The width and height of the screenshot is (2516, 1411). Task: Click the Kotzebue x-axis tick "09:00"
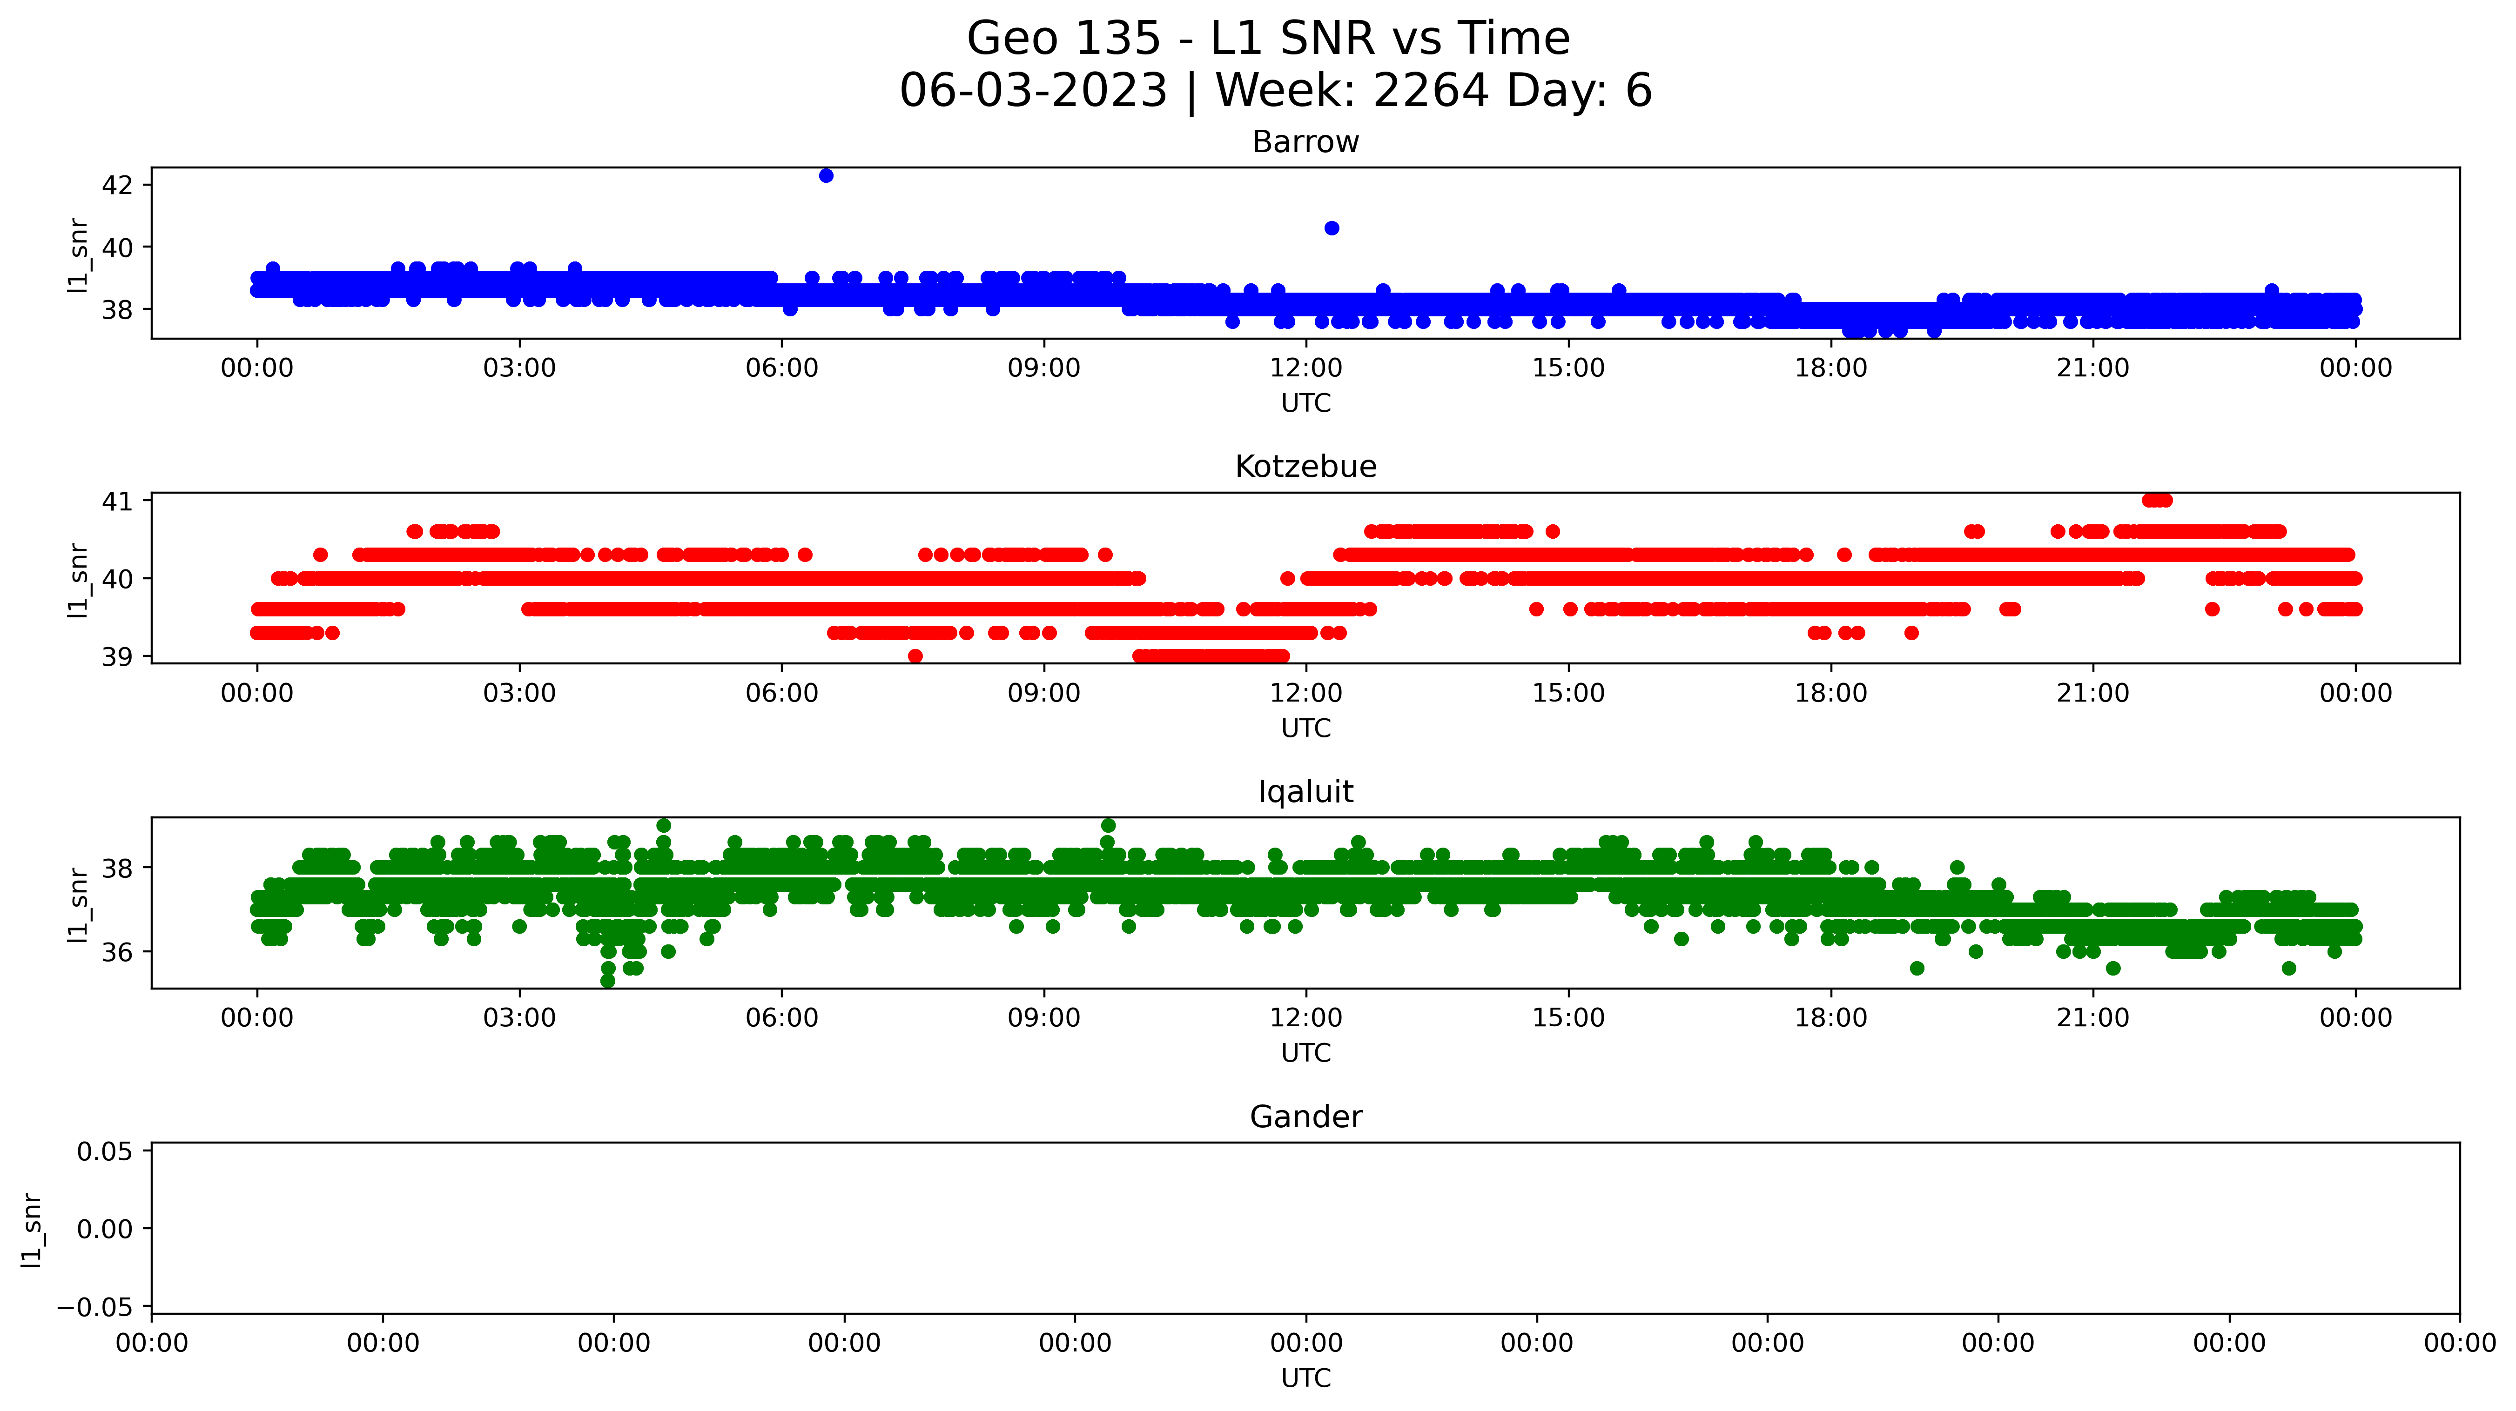1044,693
